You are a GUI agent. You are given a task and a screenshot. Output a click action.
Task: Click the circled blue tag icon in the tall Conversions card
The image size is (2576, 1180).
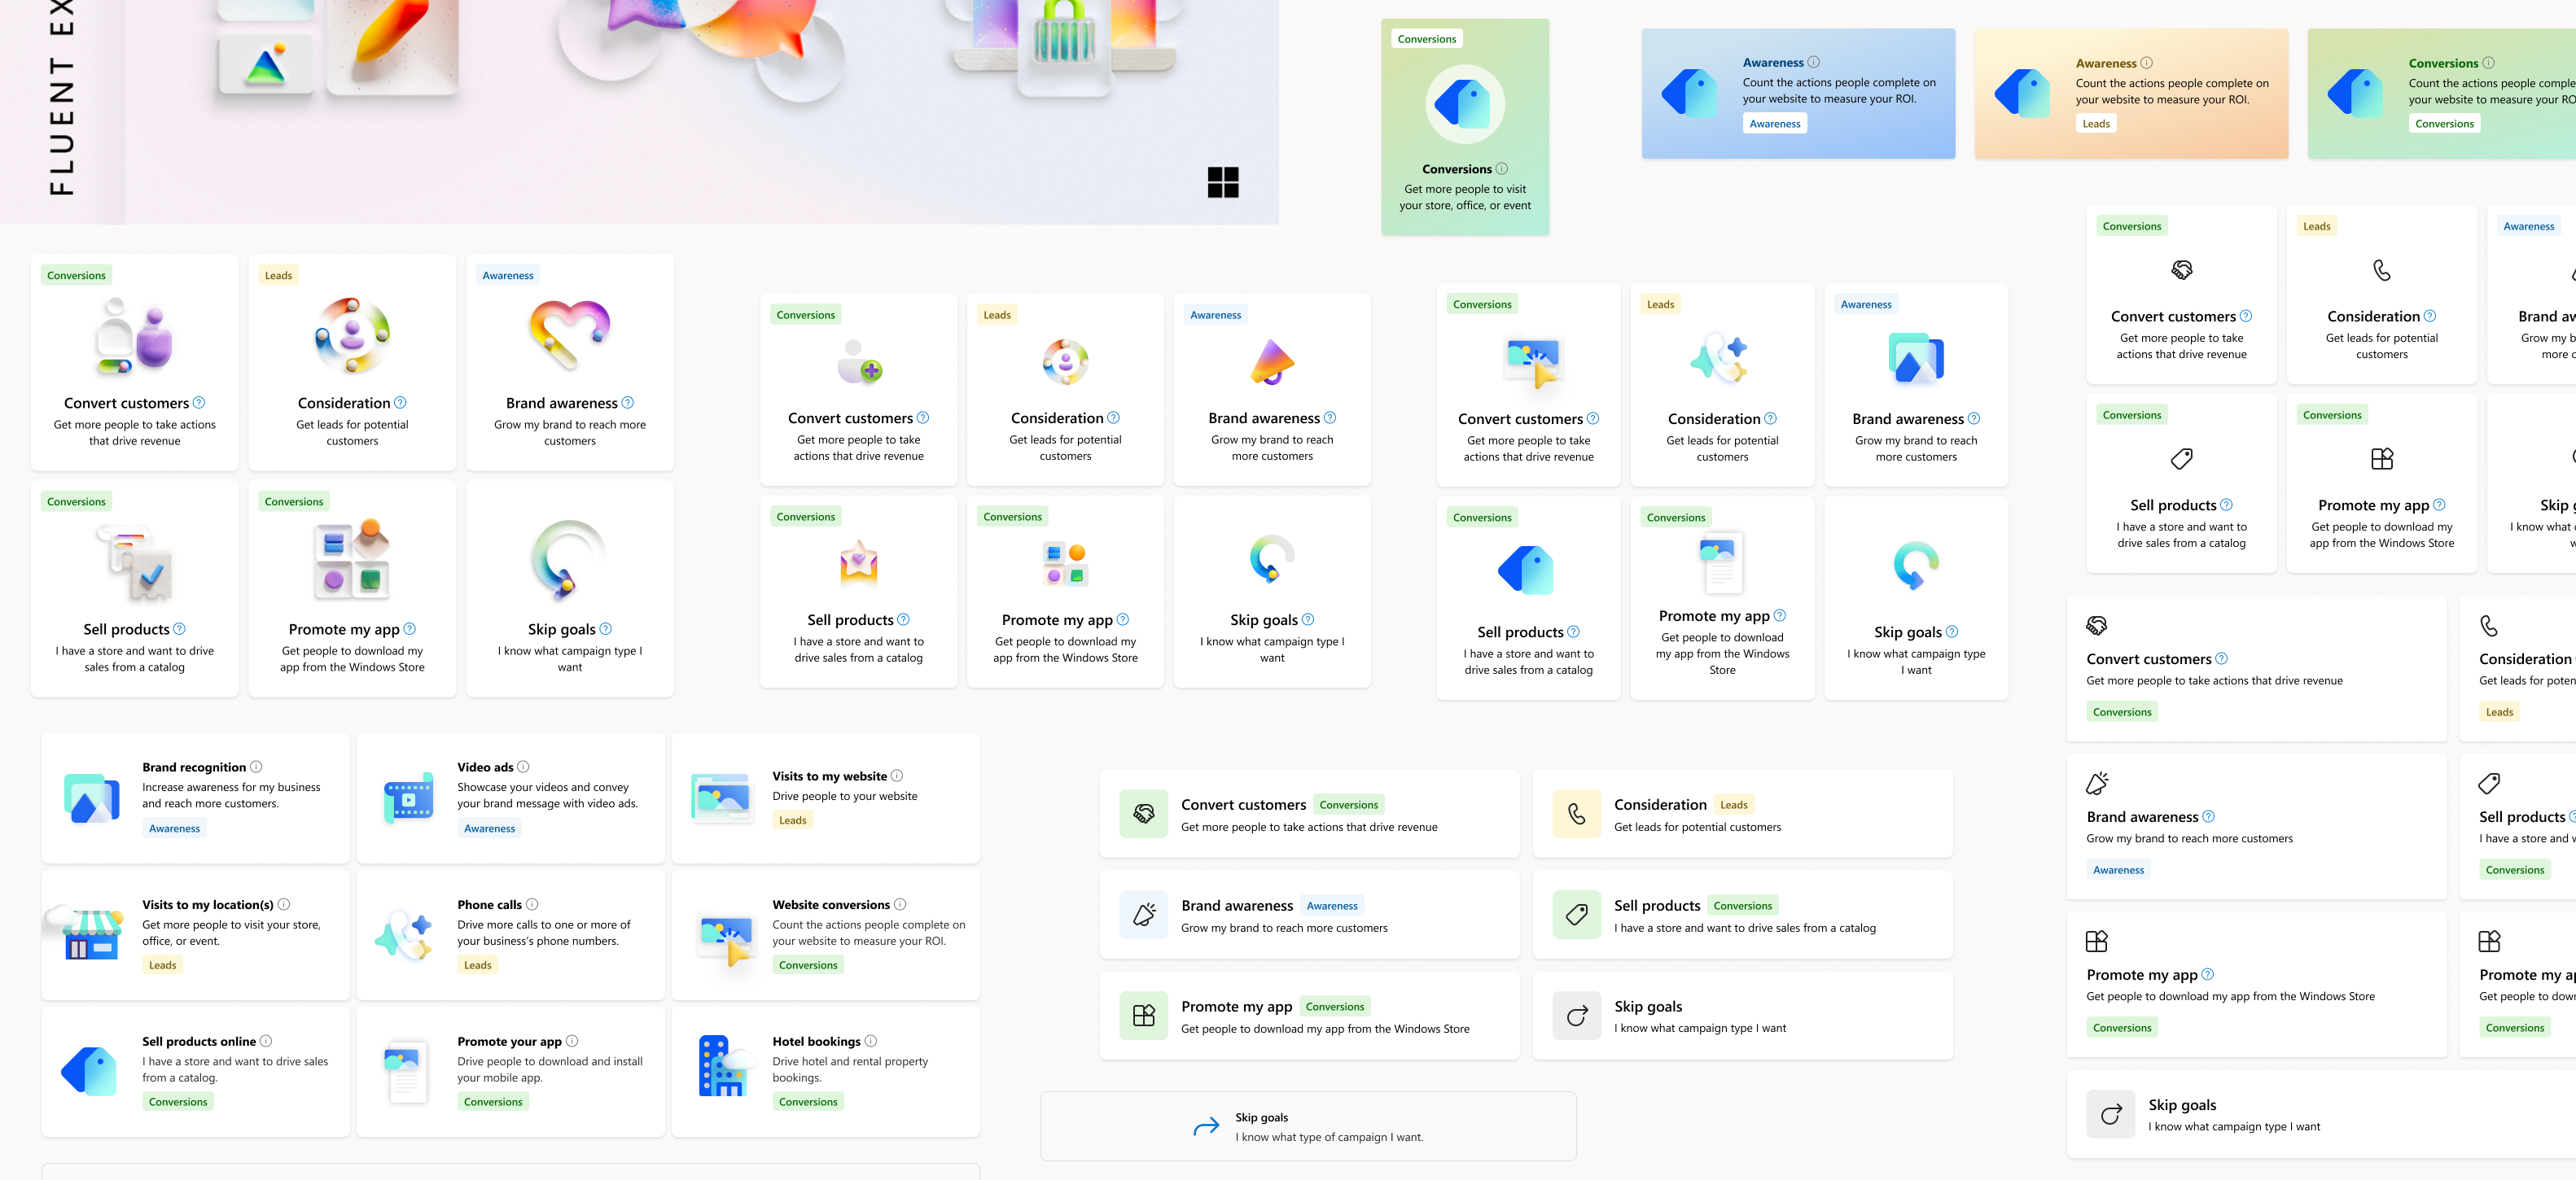click(x=1464, y=104)
